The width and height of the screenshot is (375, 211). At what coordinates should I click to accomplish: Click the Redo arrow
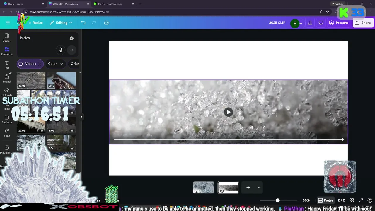pyautogui.click(x=94, y=23)
